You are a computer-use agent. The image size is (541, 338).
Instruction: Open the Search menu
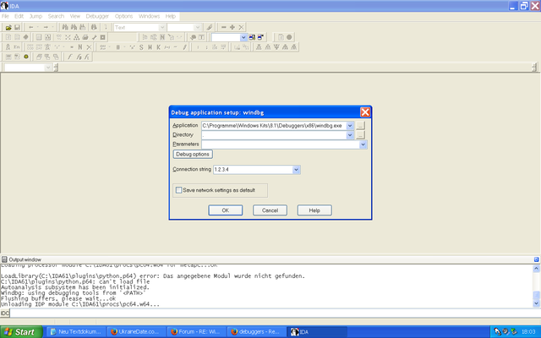pyautogui.click(x=56, y=16)
